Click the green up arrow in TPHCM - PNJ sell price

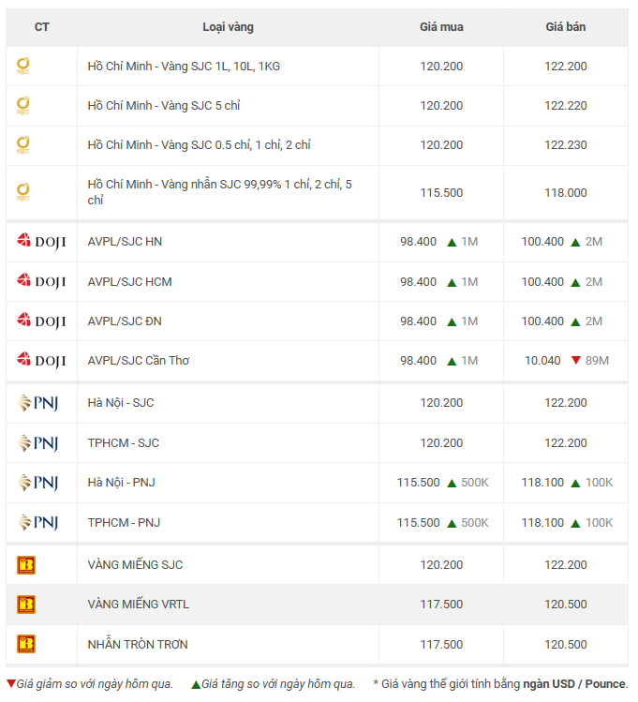(x=576, y=523)
